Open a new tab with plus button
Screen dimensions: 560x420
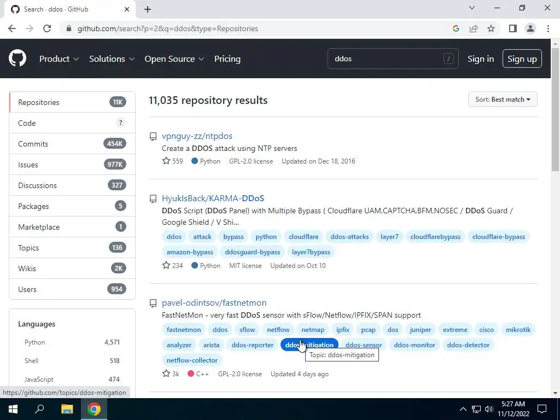tap(148, 9)
